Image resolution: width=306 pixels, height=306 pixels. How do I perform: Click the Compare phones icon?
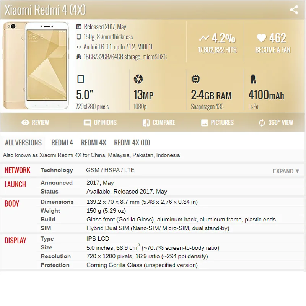tap(146, 123)
